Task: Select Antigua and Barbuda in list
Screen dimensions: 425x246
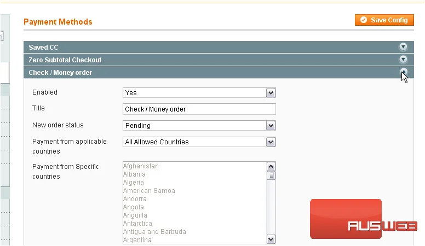Action: 154,232
